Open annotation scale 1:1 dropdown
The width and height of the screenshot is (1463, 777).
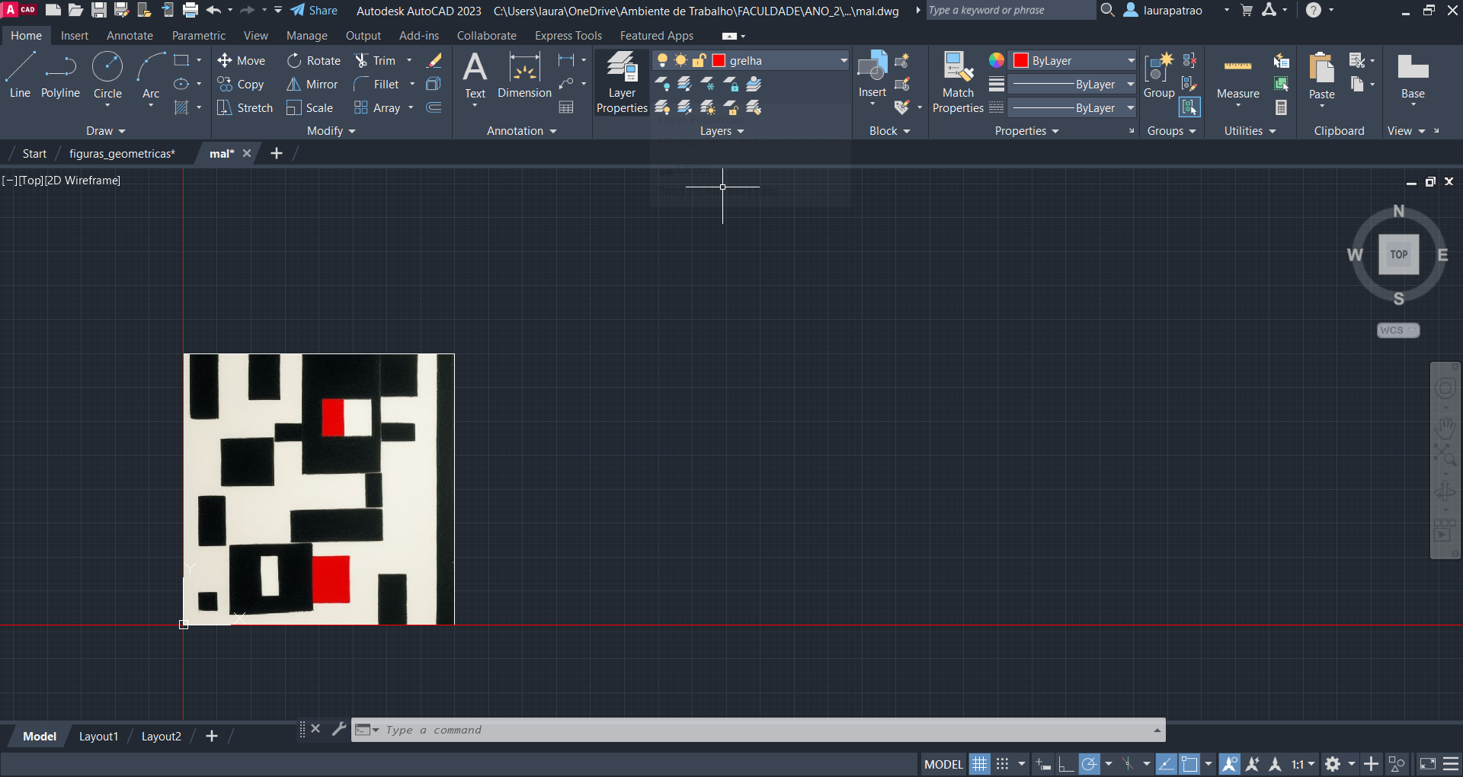1303,764
